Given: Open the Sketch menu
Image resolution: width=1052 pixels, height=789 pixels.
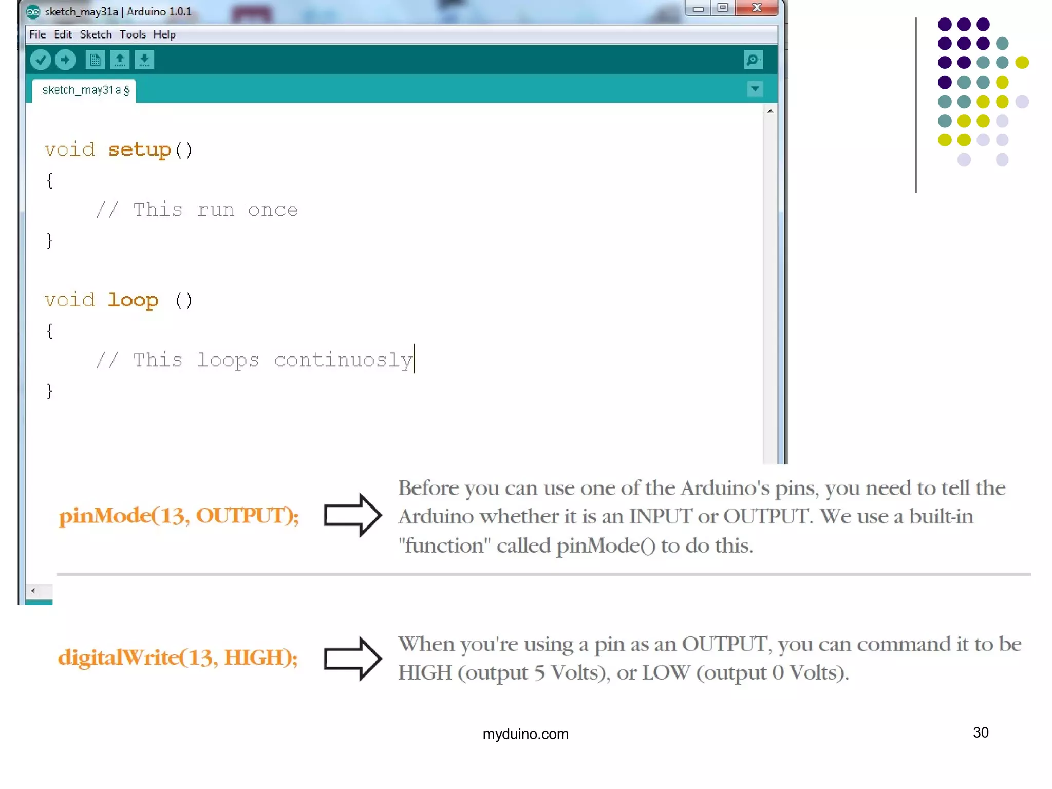Looking at the screenshot, I should 96,34.
